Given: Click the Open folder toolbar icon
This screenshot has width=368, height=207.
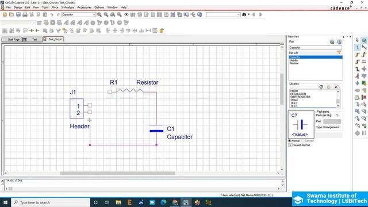Looking at the screenshot, I should [11, 14].
